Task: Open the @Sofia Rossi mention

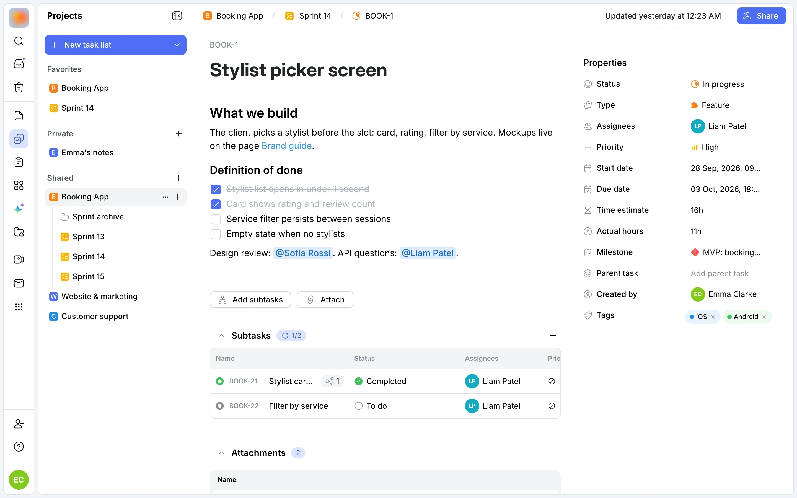Action: (x=303, y=253)
